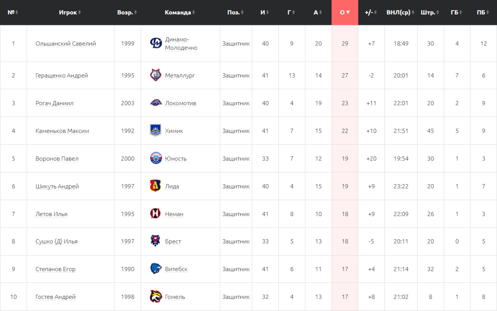497x311 pixels.
Task: Open player Гостев Андрей profile
Action: click(x=56, y=297)
